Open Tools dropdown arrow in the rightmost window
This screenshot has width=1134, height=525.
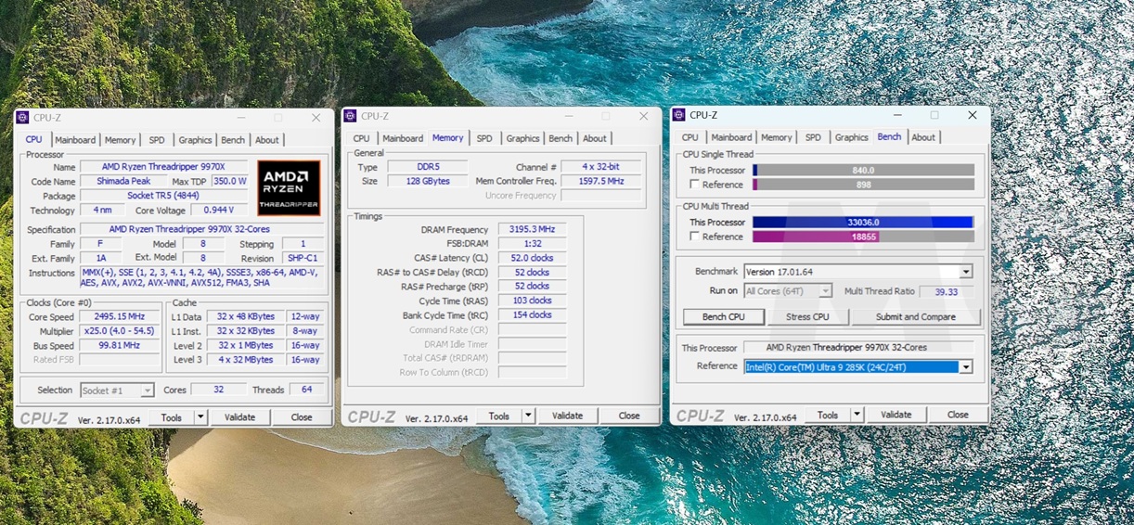pyautogui.click(x=857, y=415)
